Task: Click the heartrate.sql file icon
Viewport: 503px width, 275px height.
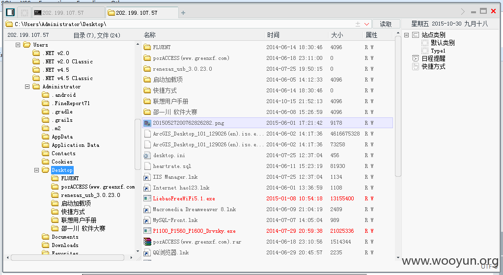Action: tap(147, 166)
